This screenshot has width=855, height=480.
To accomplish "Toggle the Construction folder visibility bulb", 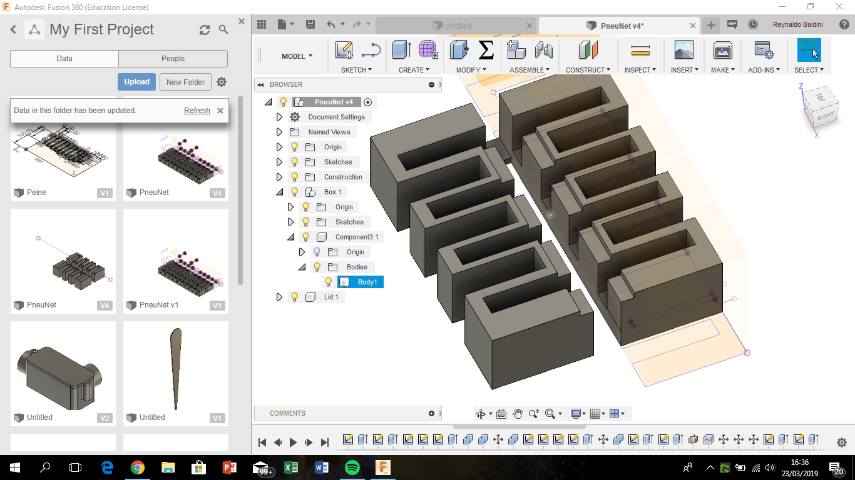I will pyautogui.click(x=294, y=177).
